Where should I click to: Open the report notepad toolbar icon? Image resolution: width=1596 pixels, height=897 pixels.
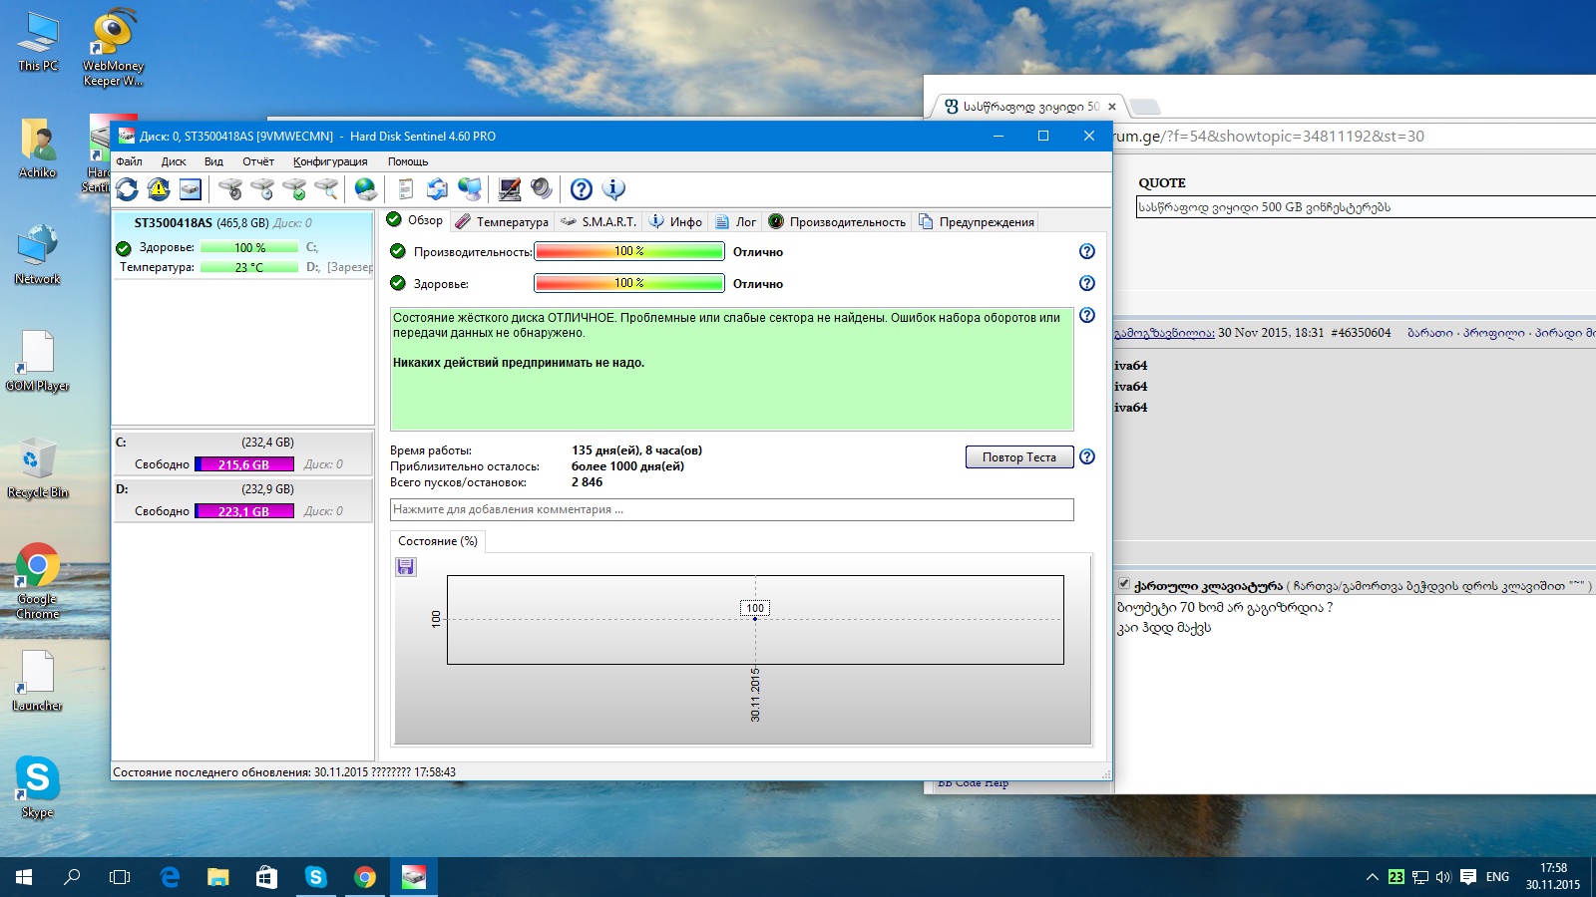point(405,189)
